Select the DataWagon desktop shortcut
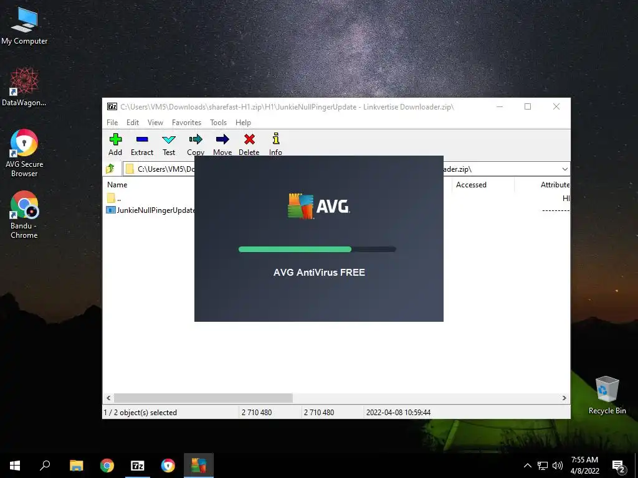638x478 pixels. point(24,87)
